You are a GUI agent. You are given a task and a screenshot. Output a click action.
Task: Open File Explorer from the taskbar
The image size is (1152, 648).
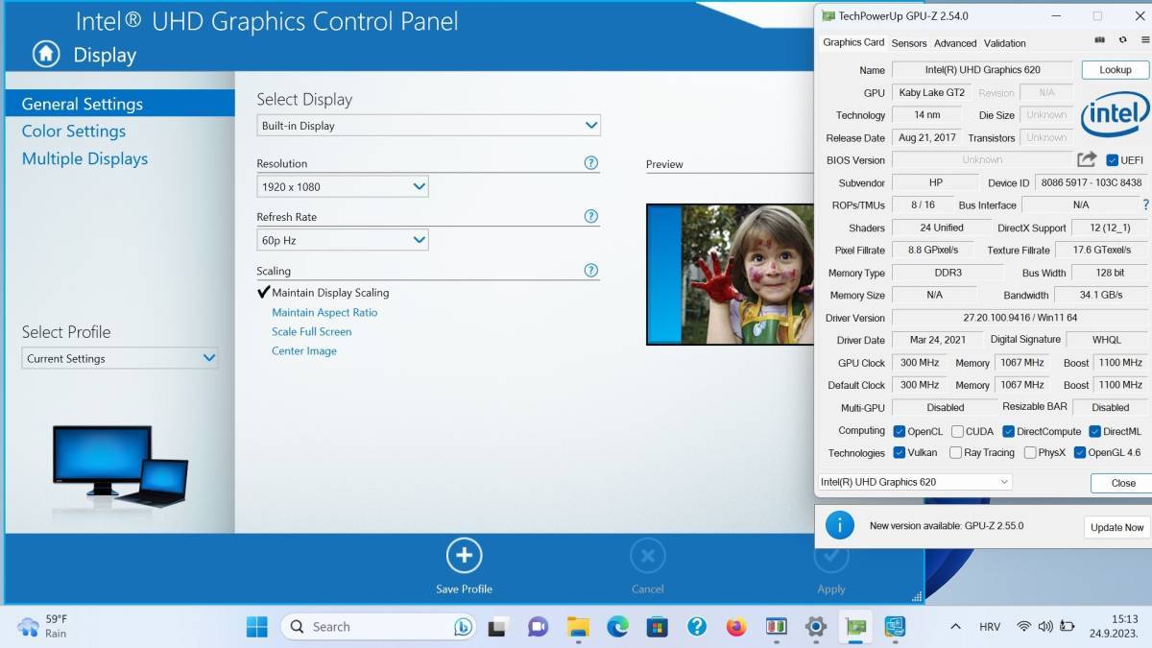tap(578, 627)
